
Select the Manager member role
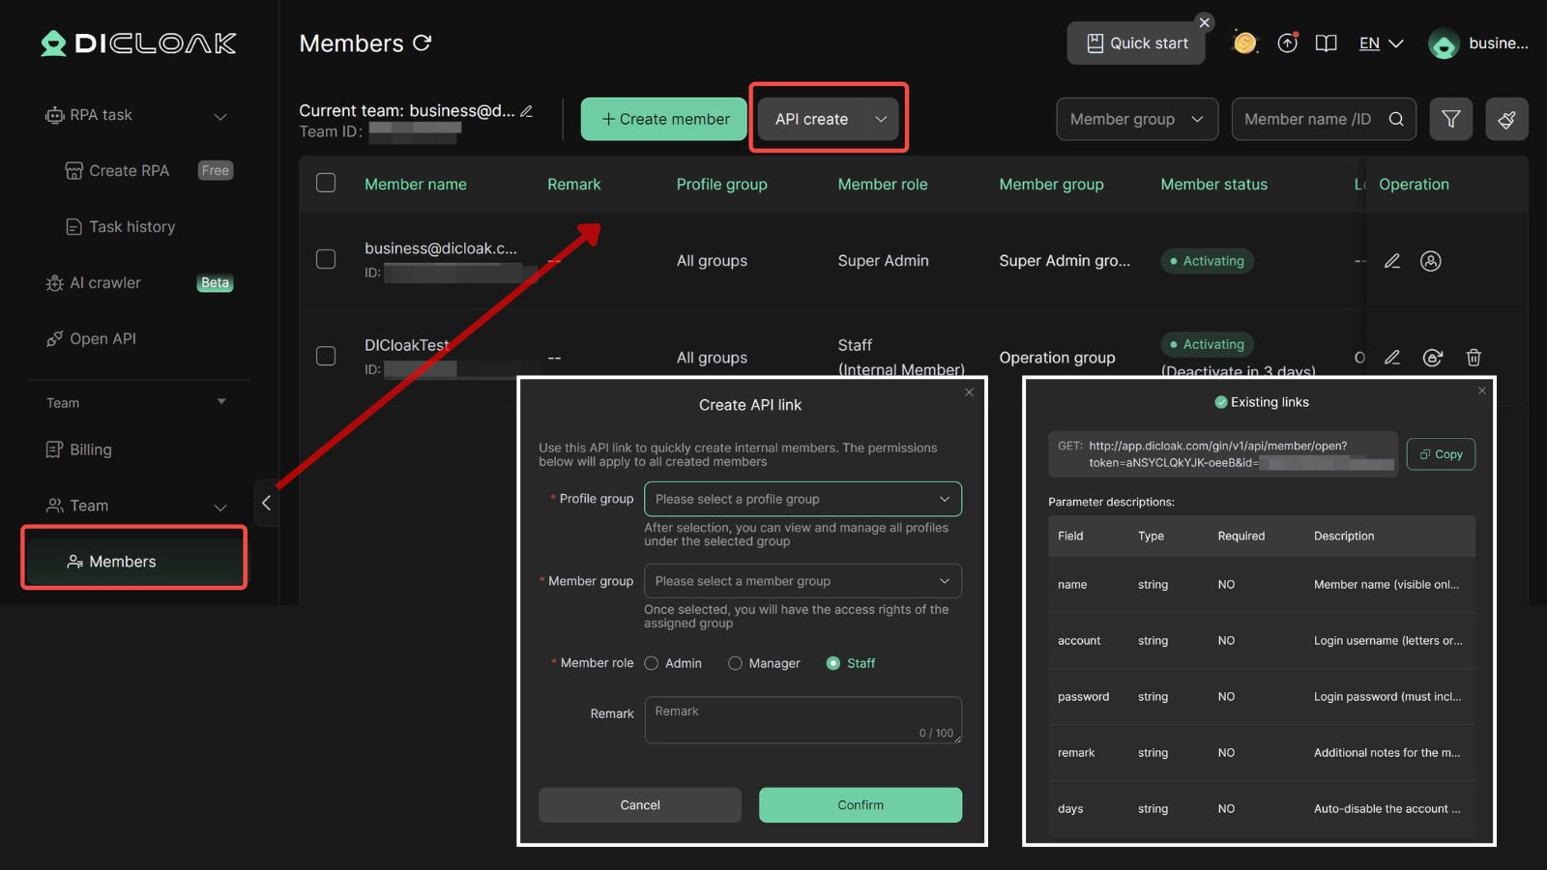[735, 663]
